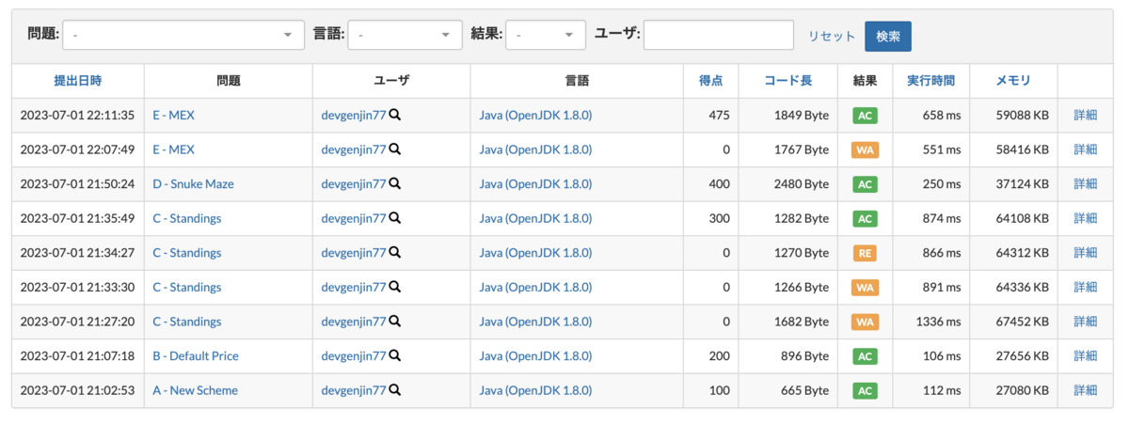
Task: Open C - Standings link in 21:34:27 row
Action: point(187,253)
